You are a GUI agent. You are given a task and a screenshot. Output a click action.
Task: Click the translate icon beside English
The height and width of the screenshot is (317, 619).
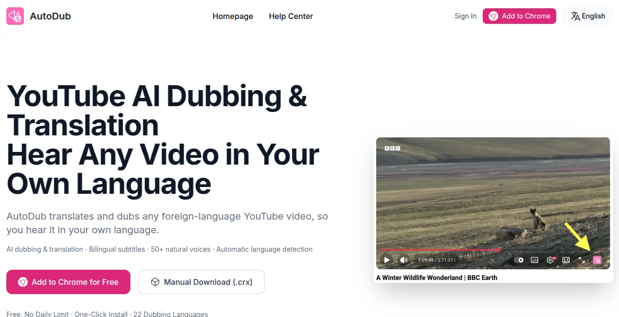[x=575, y=16]
